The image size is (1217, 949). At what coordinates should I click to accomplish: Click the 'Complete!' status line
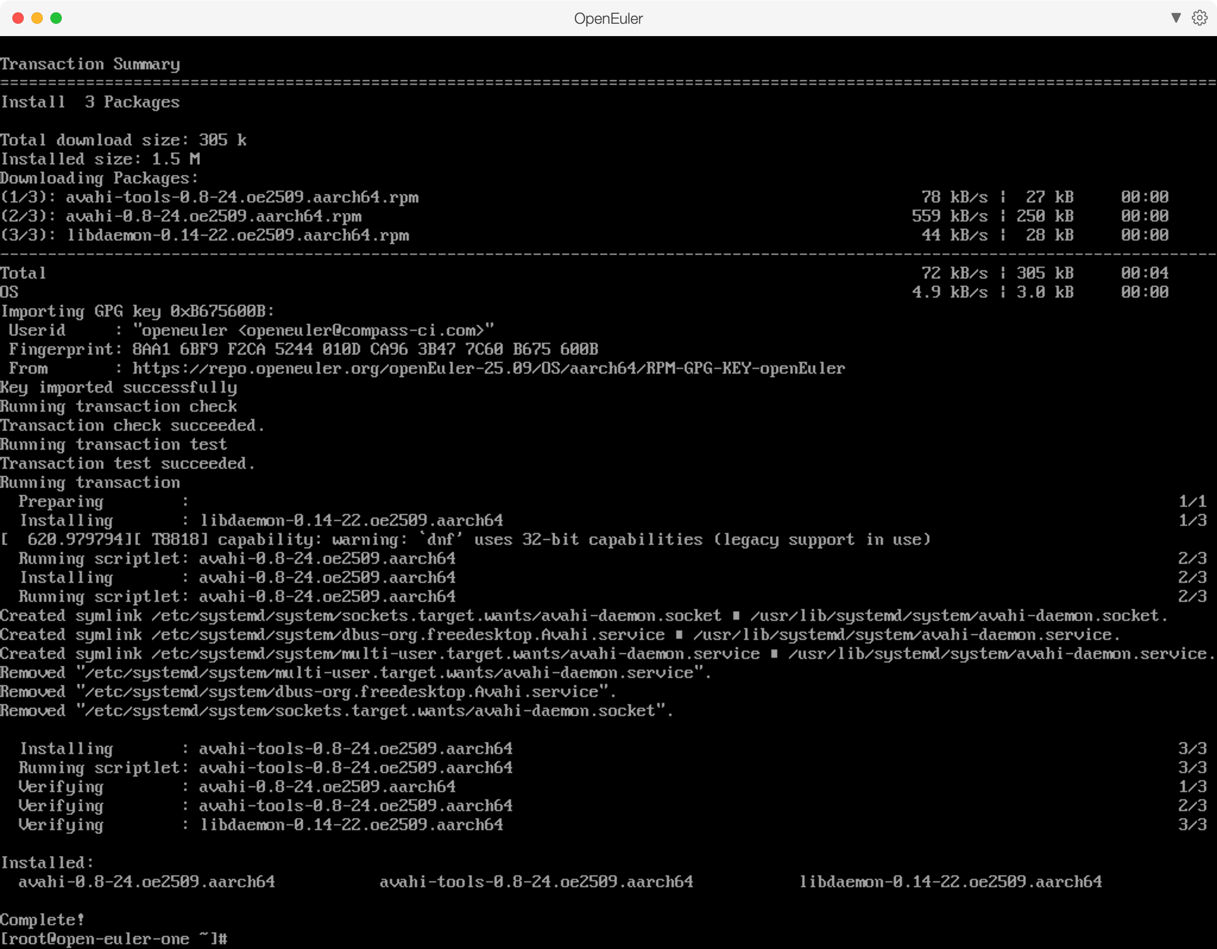(x=42, y=920)
